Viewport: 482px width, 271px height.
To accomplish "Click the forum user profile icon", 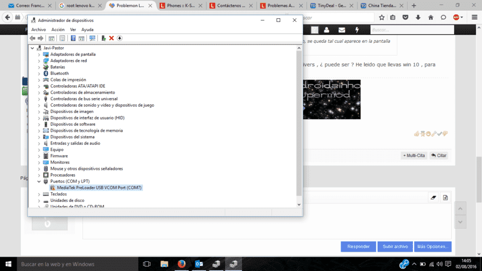I will 327,30.
